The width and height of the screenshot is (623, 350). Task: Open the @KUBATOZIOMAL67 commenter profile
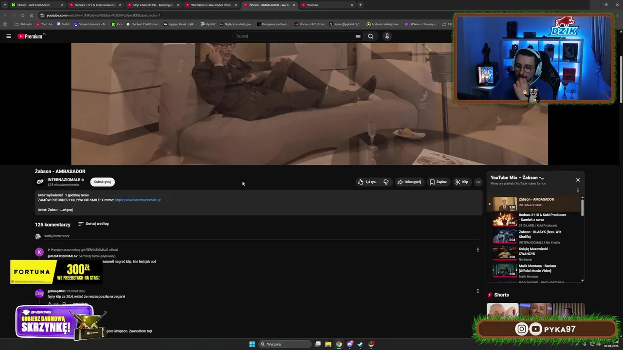pyautogui.click(x=62, y=256)
